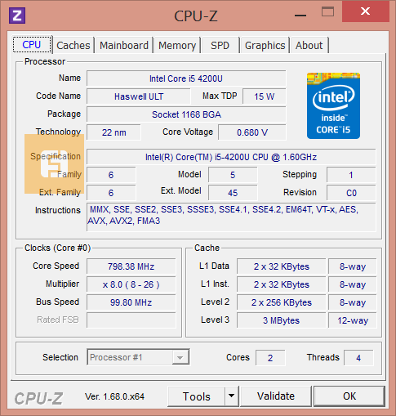This screenshot has height=416, width=396.
Task: Click the Intel Core i5 logo badge
Action: pyautogui.click(x=333, y=105)
